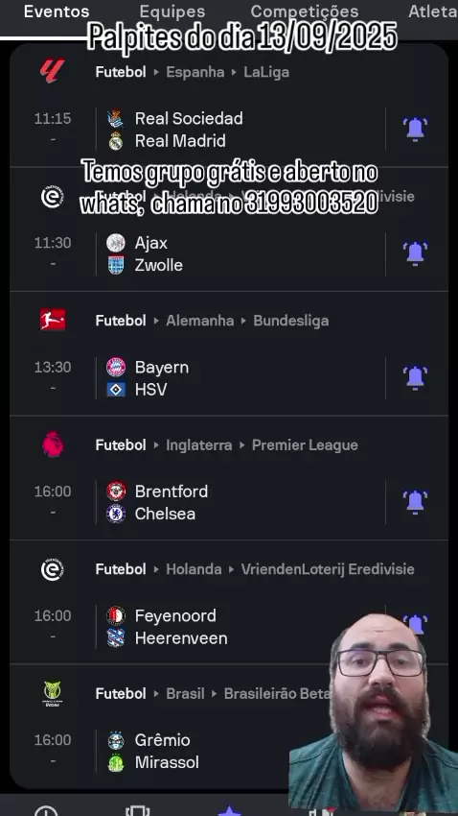Open the Alemanha breadcrumb in Bundesliga header

200,321
